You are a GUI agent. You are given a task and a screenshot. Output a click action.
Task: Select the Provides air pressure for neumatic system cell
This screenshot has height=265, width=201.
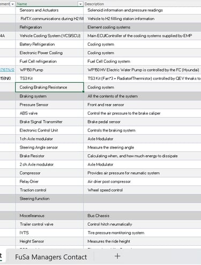coord(142,173)
